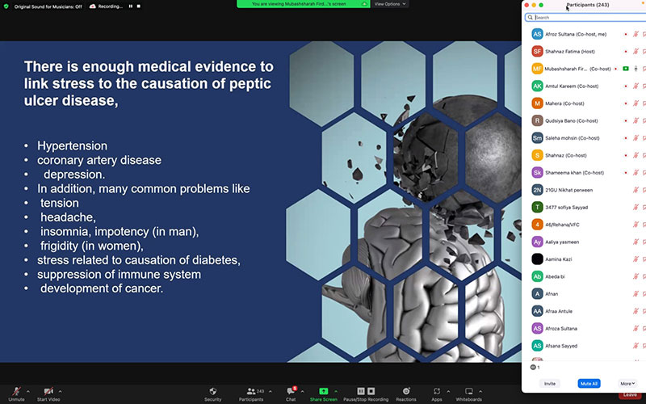Click the Participants (243) window title
This screenshot has width=646, height=404.
coord(588,5)
